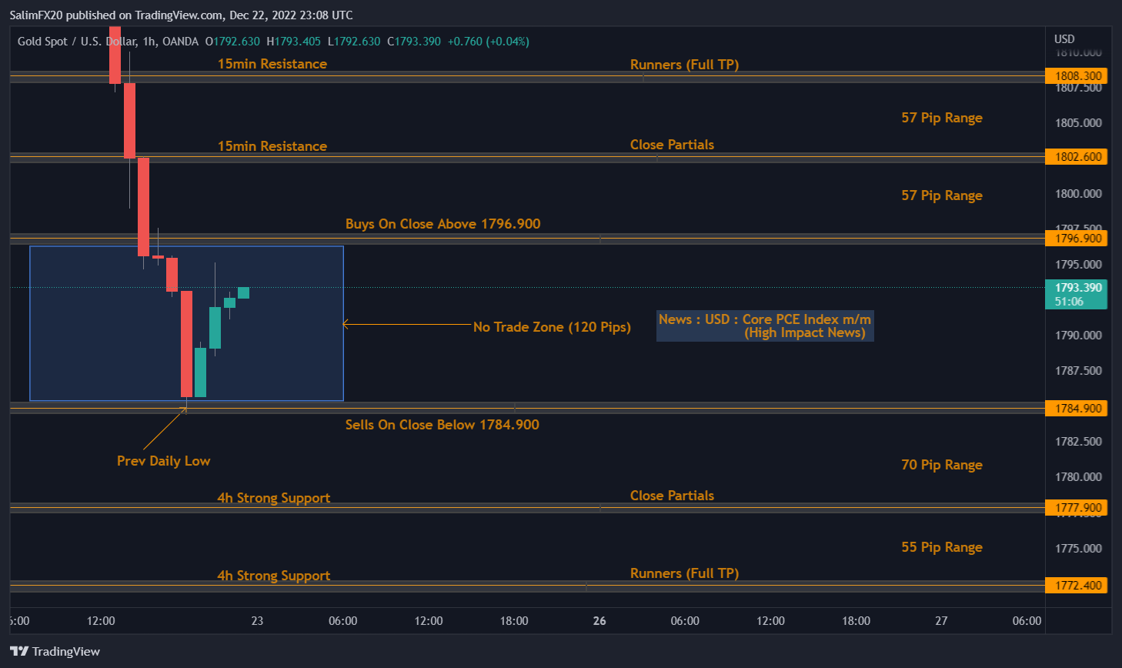Click the Buys On Close Above 1796.900 text
Viewport: 1122px width, 668px height.
pos(442,224)
